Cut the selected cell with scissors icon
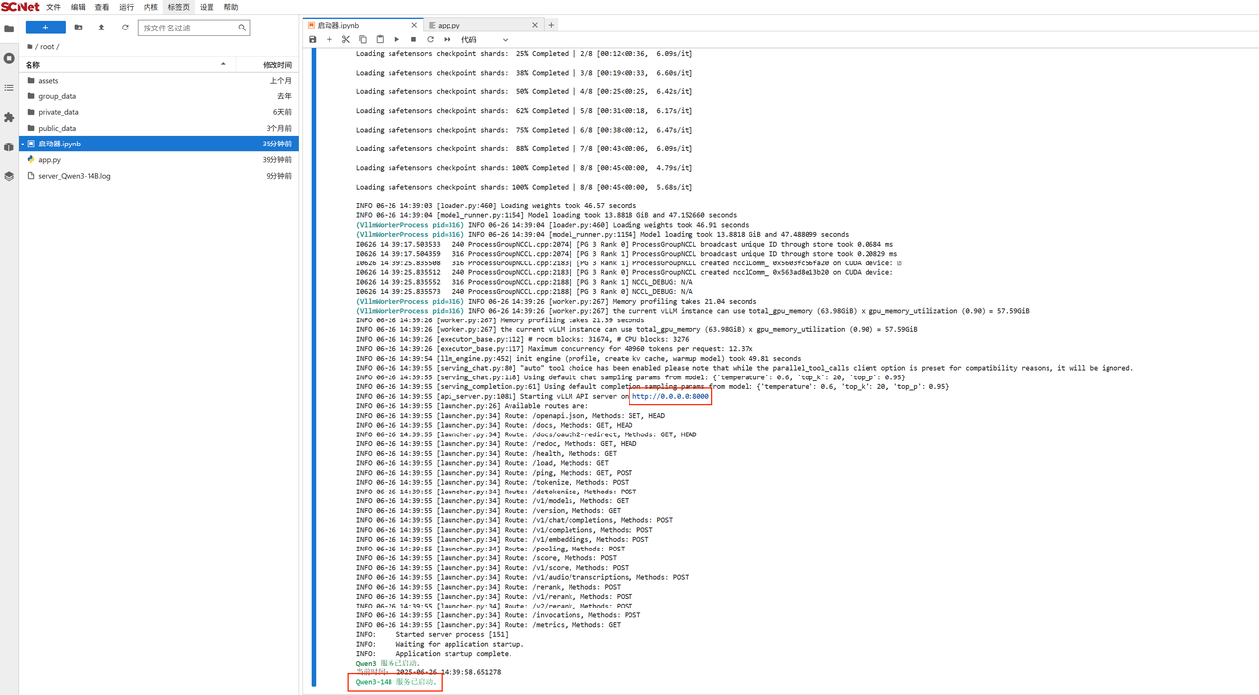Image resolution: width=1259 pixels, height=695 pixels. [346, 40]
